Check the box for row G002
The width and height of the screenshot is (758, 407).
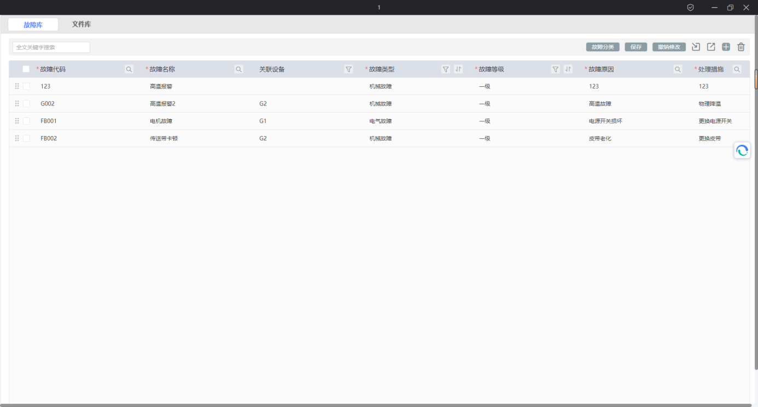point(26,104)
